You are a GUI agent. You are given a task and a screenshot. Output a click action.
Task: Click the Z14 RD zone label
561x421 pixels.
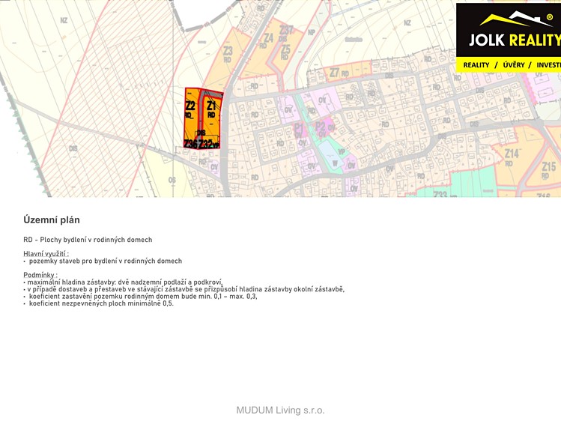pyautogui.click(x=512, y=157)
